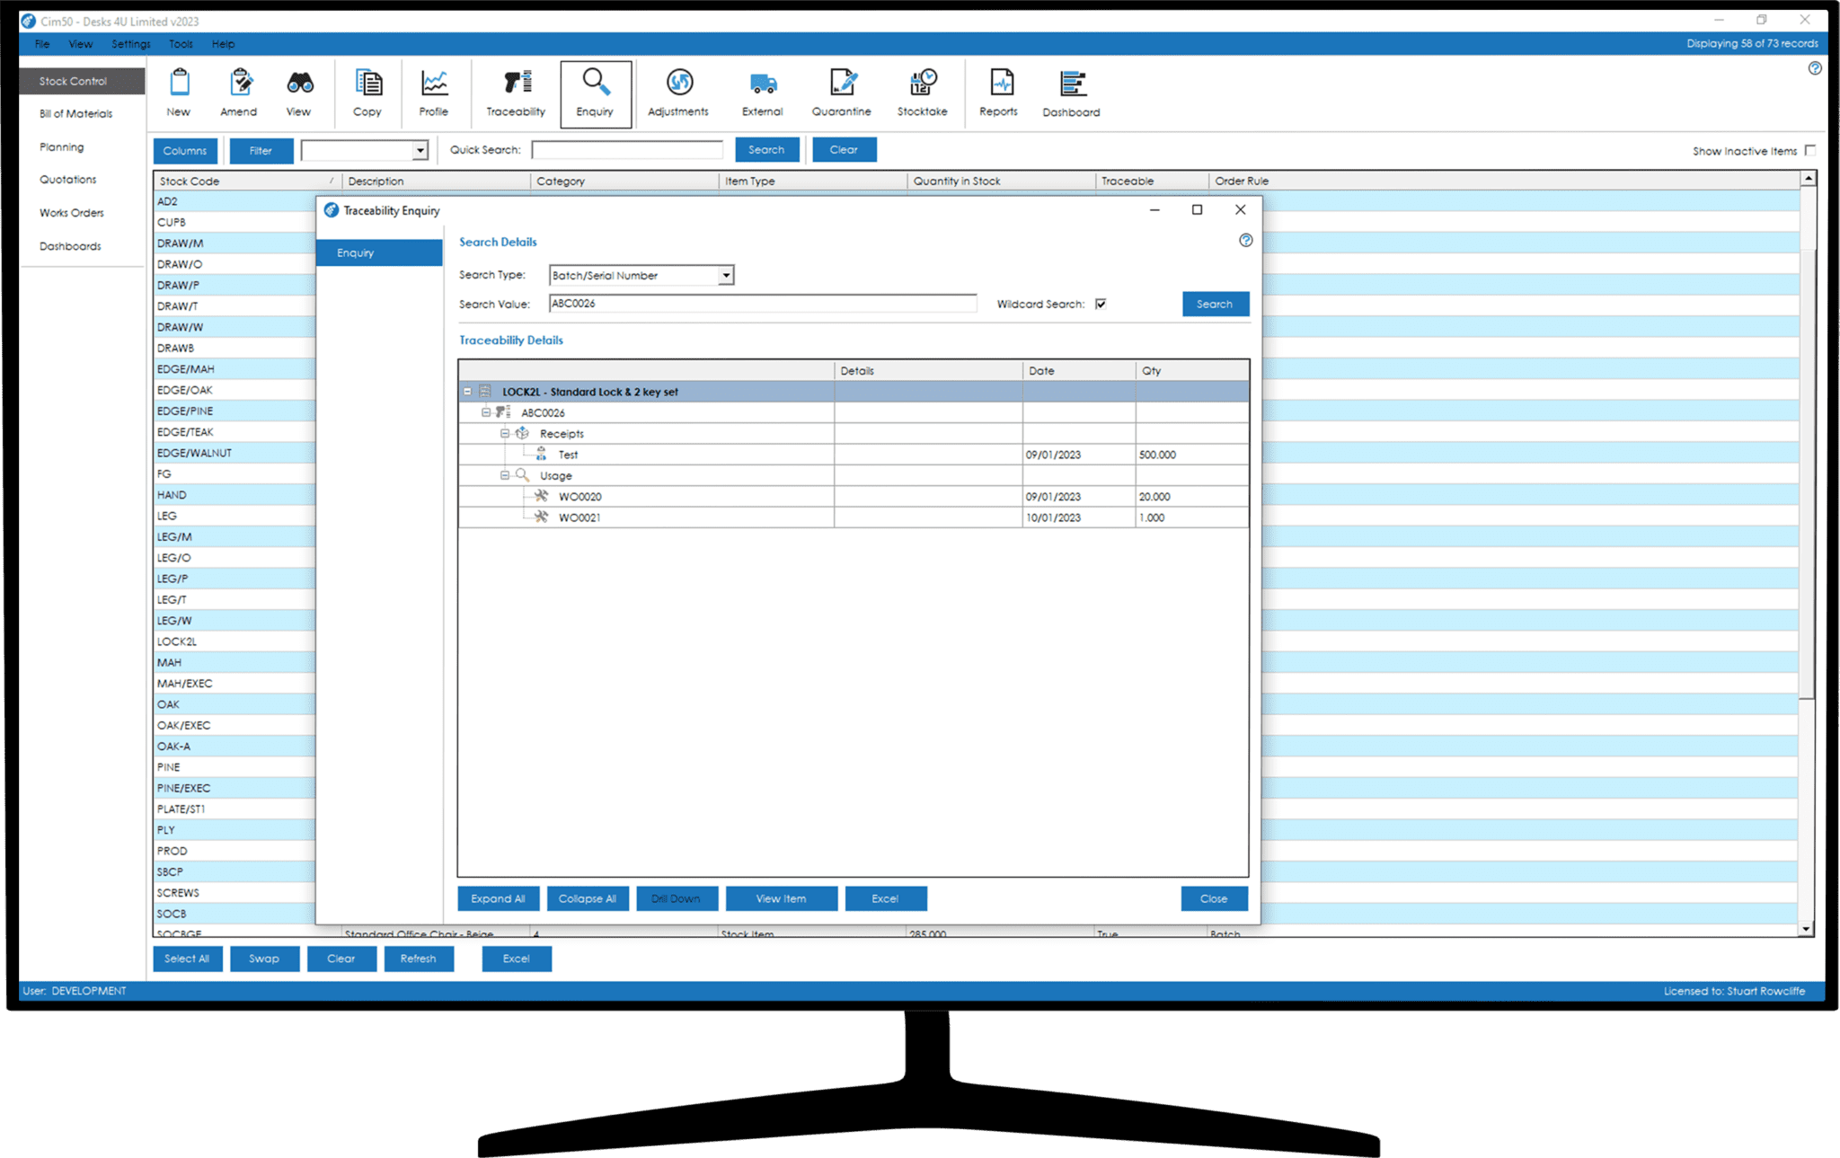Screen dimensions: 1840x1158
Task: Collapse the LOCK2L tree node
Action: click(468, 391)
